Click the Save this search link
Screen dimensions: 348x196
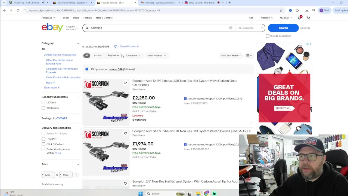[129, 47]
